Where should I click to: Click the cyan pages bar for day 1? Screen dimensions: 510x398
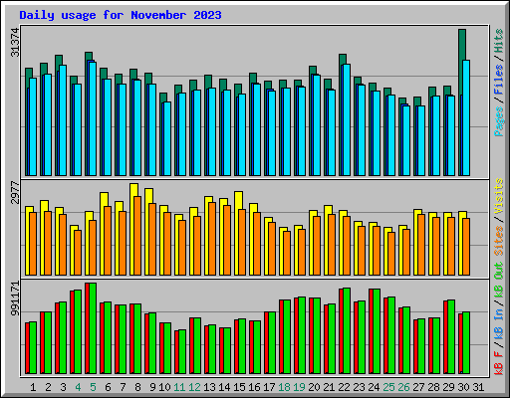coord(33,126)
